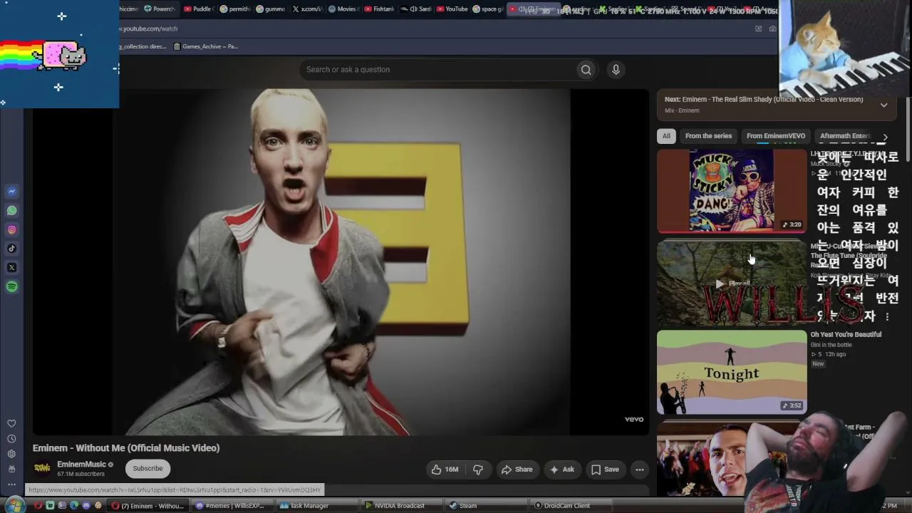Viewport: 912px width, 513px height.
Task: Open the "Oh Yes! You're Beautiful" title
Action: [846, 335]
